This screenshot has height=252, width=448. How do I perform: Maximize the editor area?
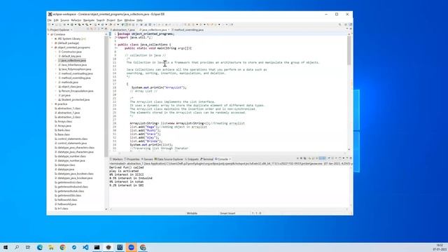pyautogui.click(x=351, y=29)
